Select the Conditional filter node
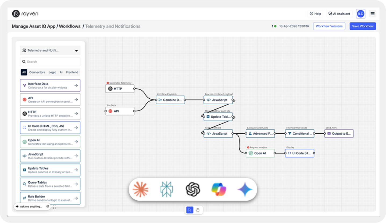The image size is (386, 223). click(x=300, y=134)
